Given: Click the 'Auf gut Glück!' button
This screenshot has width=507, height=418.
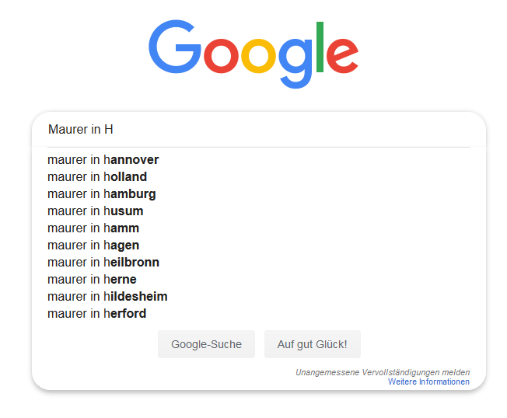Looking at the screenshot, I should [x=313, y=344].
